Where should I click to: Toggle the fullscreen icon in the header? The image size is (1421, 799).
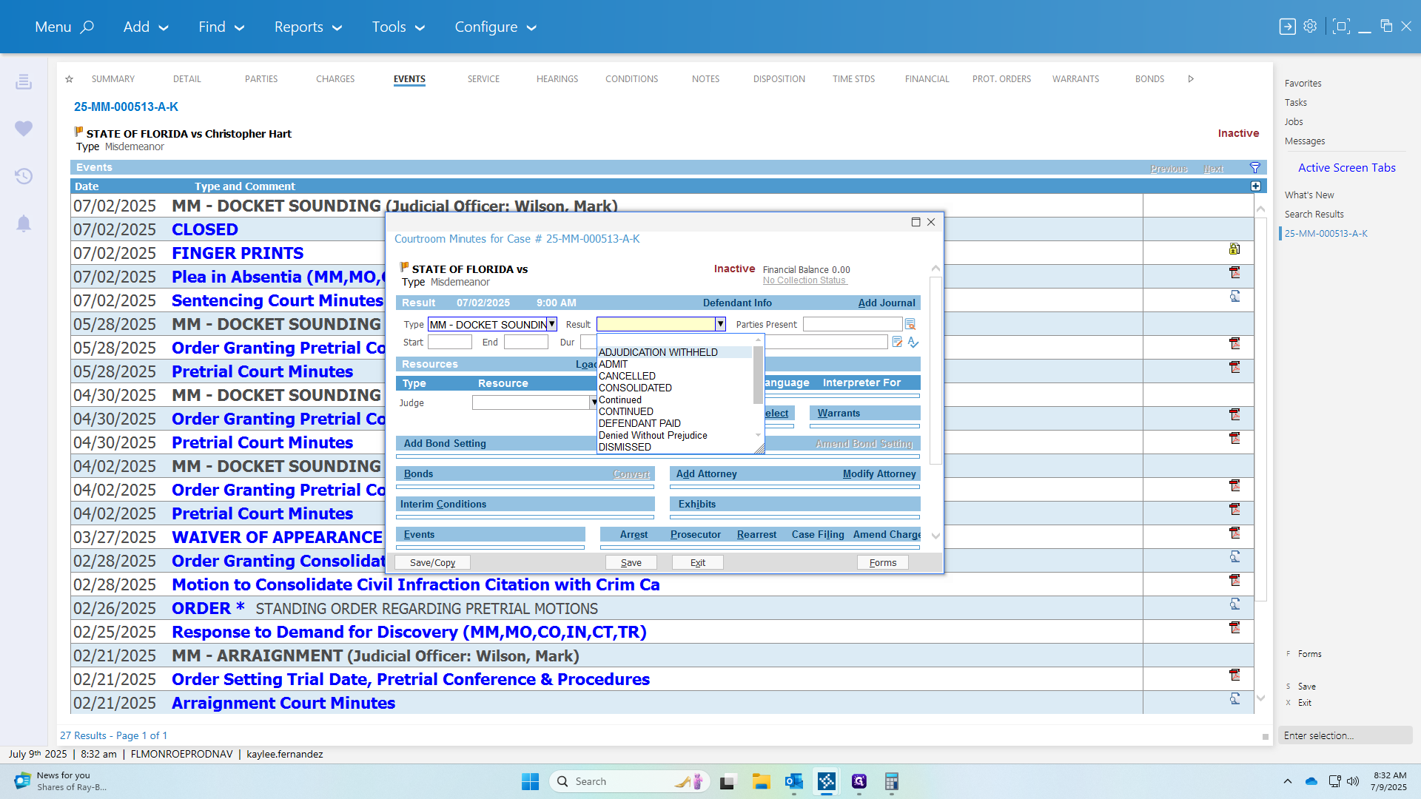coord(1340,26)
